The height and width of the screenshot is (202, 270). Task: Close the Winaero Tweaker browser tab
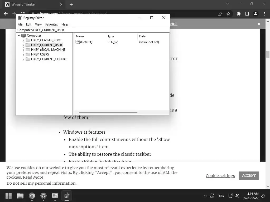(61, 4)
